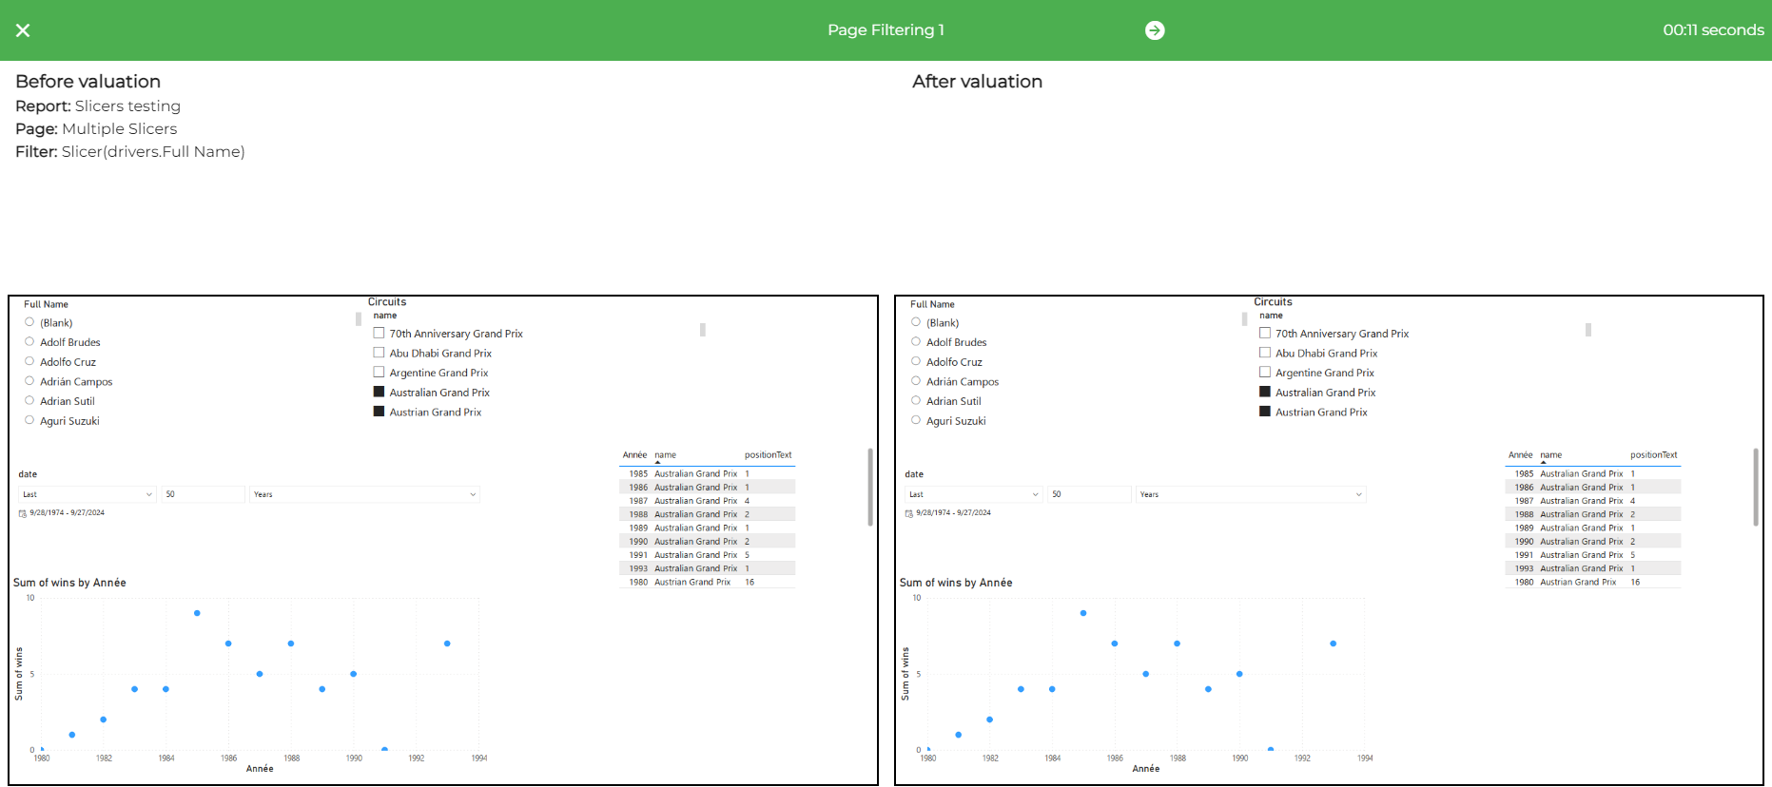This screenshot has width=1772, height=787.
Task: Click calendar icon in left report date slicer
Action: click(23, 513)
